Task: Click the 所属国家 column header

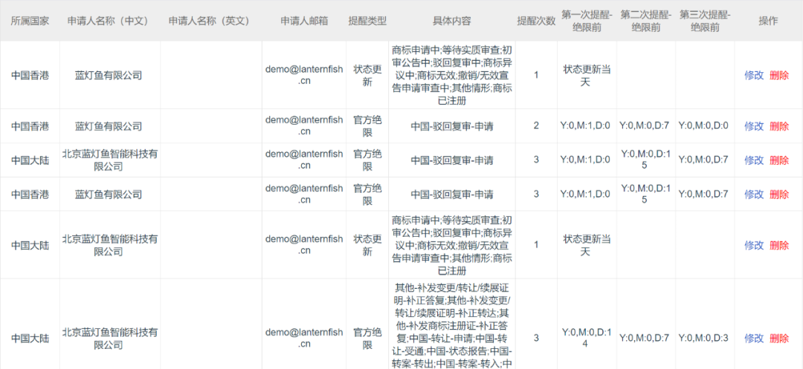Action: (x=30, y=21)
